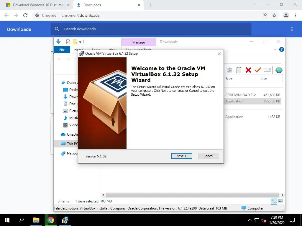This screenshot has height=226, width=302.
Task: Open the File tab in Explorer
Action: click(62, 50)
